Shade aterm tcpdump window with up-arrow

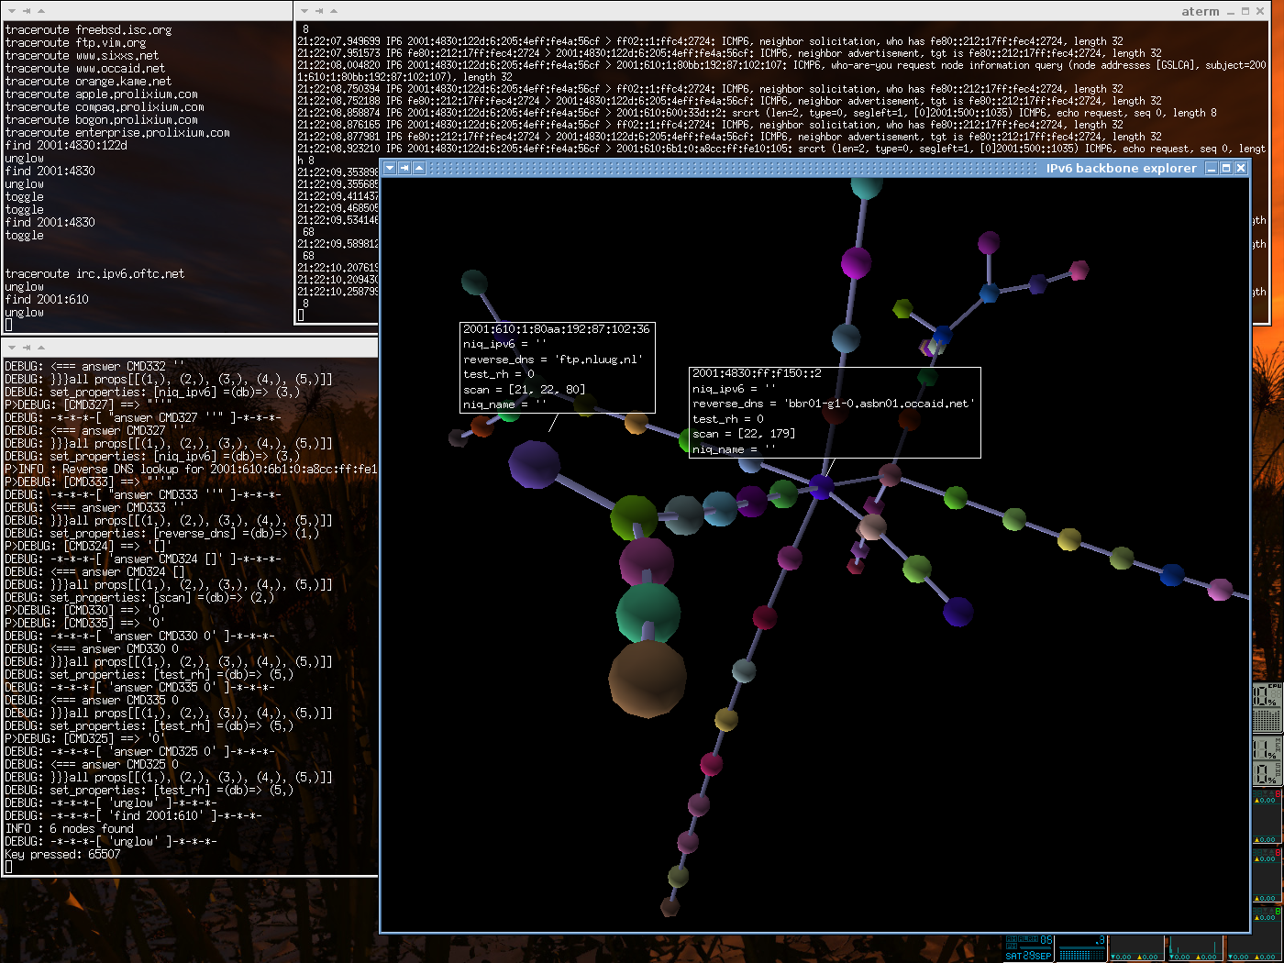[334, 11]
